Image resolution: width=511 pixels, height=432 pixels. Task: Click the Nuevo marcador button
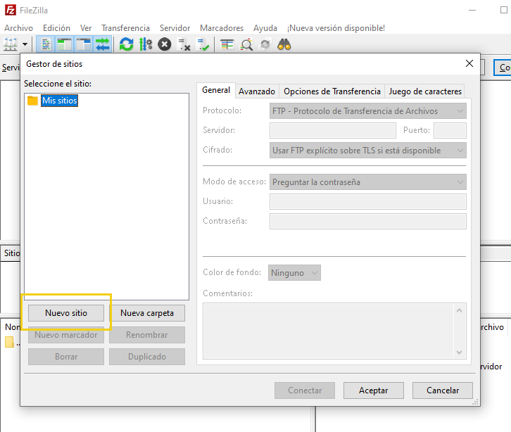pos(66,335)
